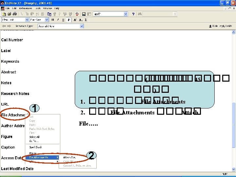This screenshot has height=177, width=236.
Task: Click the Insert Picture icon
Action: [x=84, y=14]
